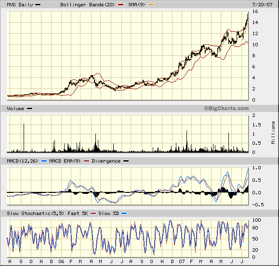Click the "©BigCharts.com" text
The height and width of the screenshot is (266, 279).
point(226,108)
